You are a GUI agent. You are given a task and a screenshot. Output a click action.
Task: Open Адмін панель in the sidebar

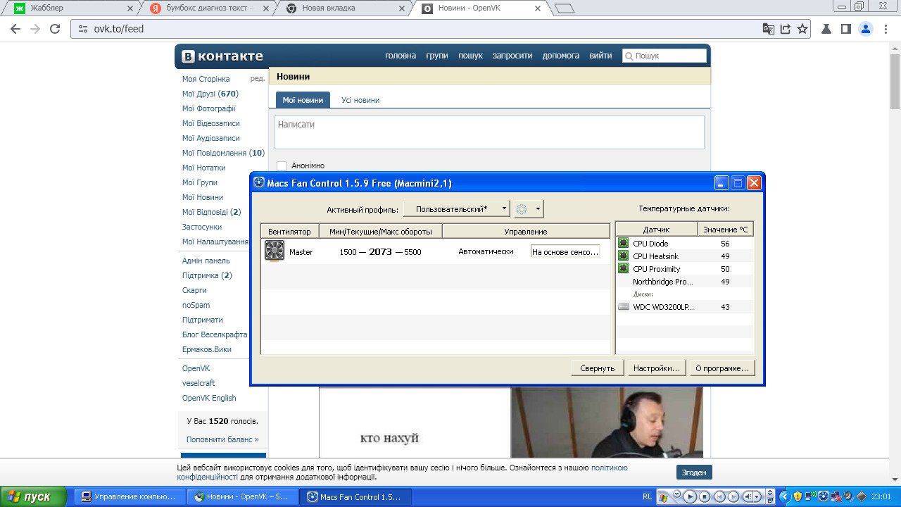tap(206, 261)
